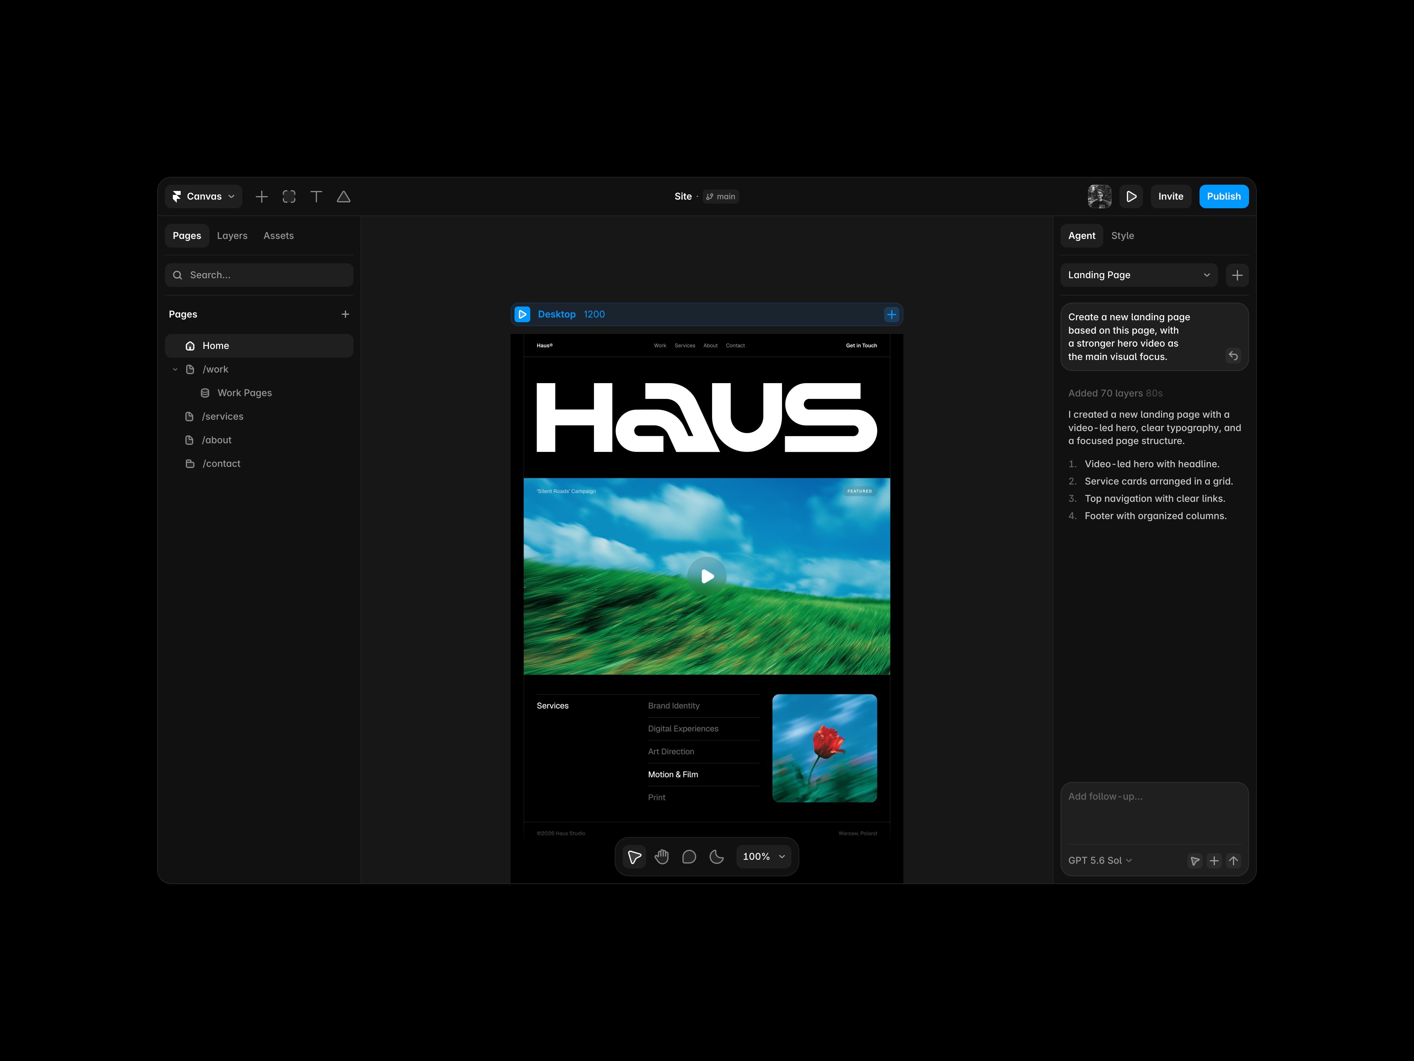Select the Desktop 1200 breakpoint label
Screen dimensions: 1414x1061
click(x=571, y=314)
